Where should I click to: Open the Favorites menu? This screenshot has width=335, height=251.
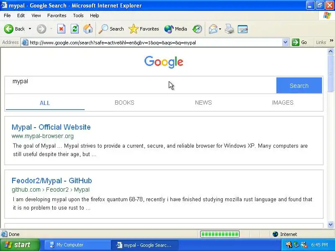coord(57,15)
